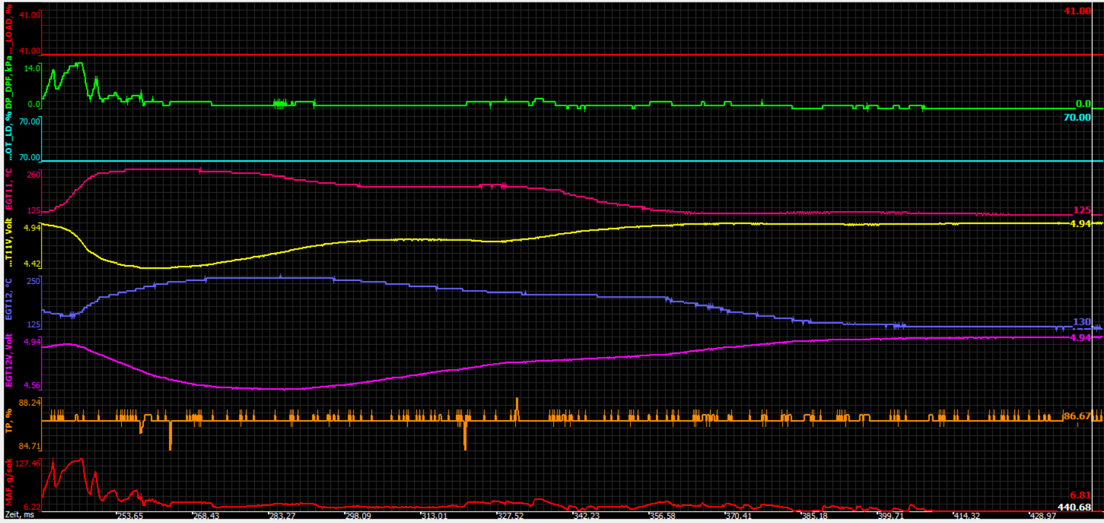This screenshot has height=523, width=1104.
Task: Select the orange TP % axis label
Action: pyautogui.click(x=9, y=421)
